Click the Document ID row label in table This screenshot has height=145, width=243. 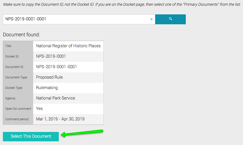[14, 67]
